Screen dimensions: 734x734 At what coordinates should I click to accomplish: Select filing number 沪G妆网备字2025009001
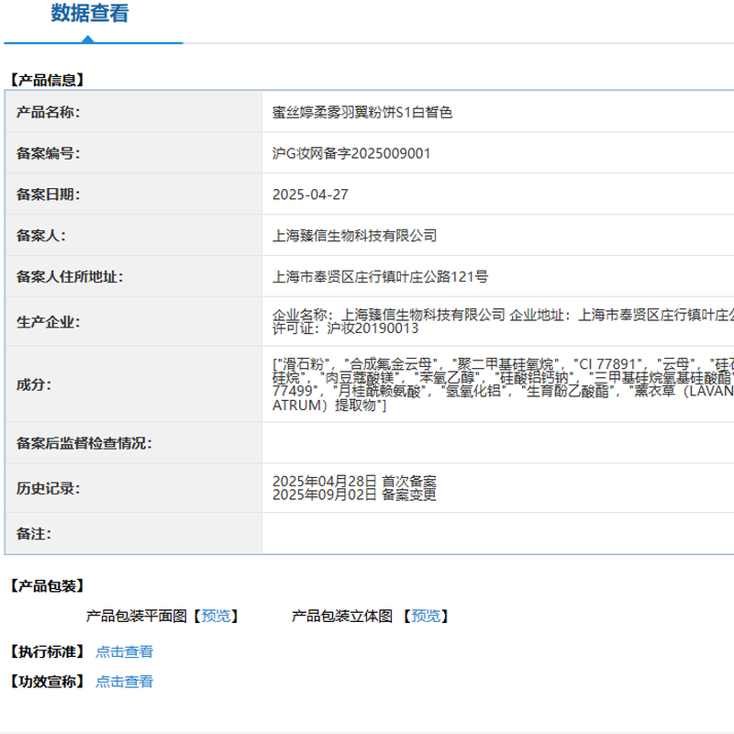(x=351, y=153)
